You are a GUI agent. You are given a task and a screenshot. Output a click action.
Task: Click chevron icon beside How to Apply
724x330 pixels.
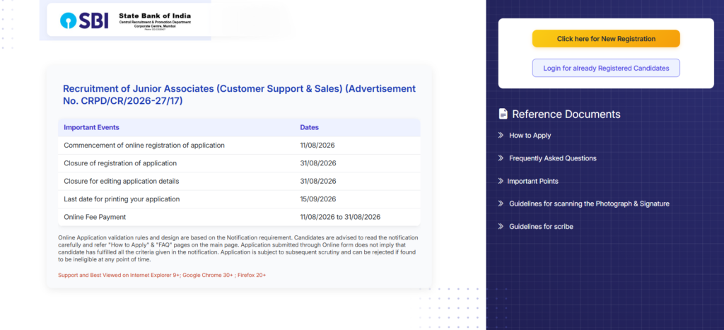click(501, 135)
